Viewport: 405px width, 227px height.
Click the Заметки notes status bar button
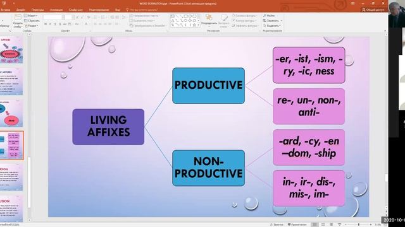click(277, 224)
